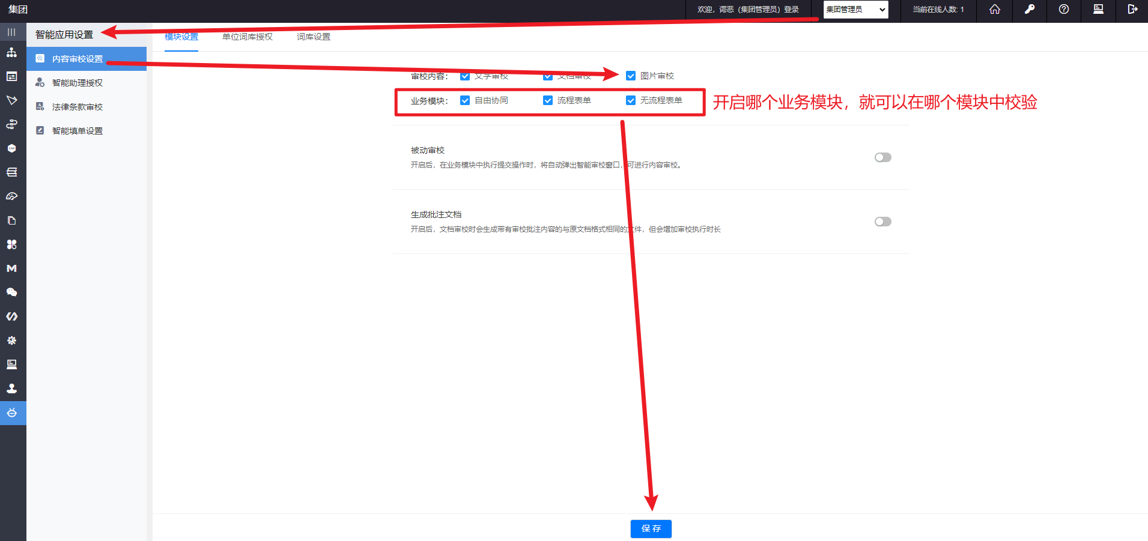Image resolution: width=1148 pixels, height=541 pixels.
Task: Click the form list icon in the sidebar
Action: 11,76
